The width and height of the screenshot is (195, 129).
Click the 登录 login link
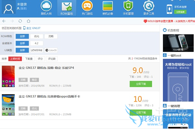(x=23, y=9)
